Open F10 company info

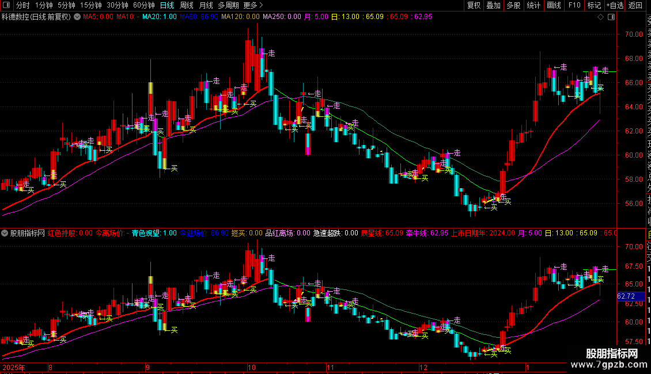[x=574, y=5]
